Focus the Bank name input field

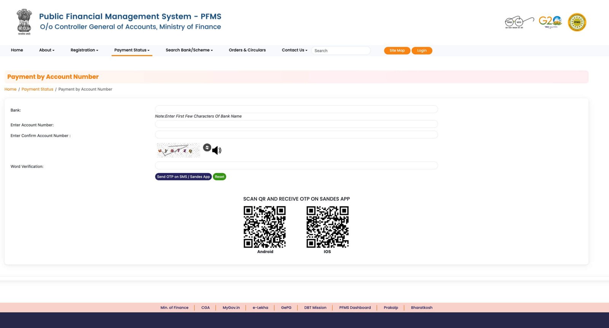point(296,109)
